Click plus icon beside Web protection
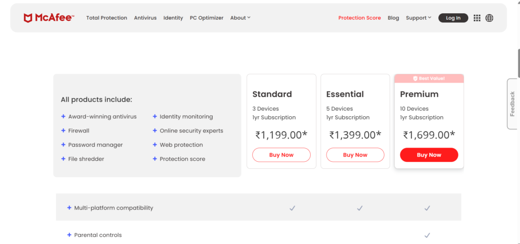 point(154,145)
